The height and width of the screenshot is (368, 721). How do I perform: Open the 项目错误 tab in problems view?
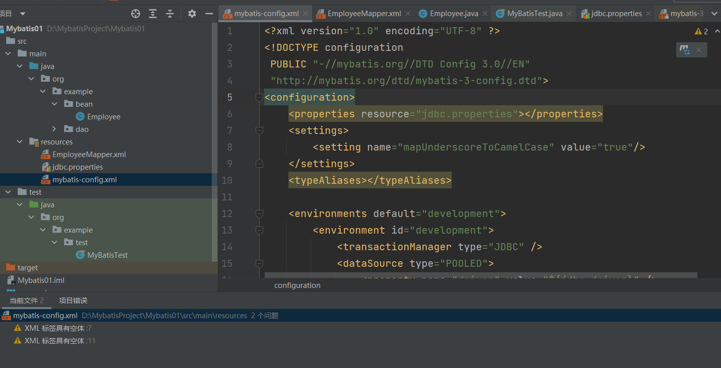[x=72, y=301]
